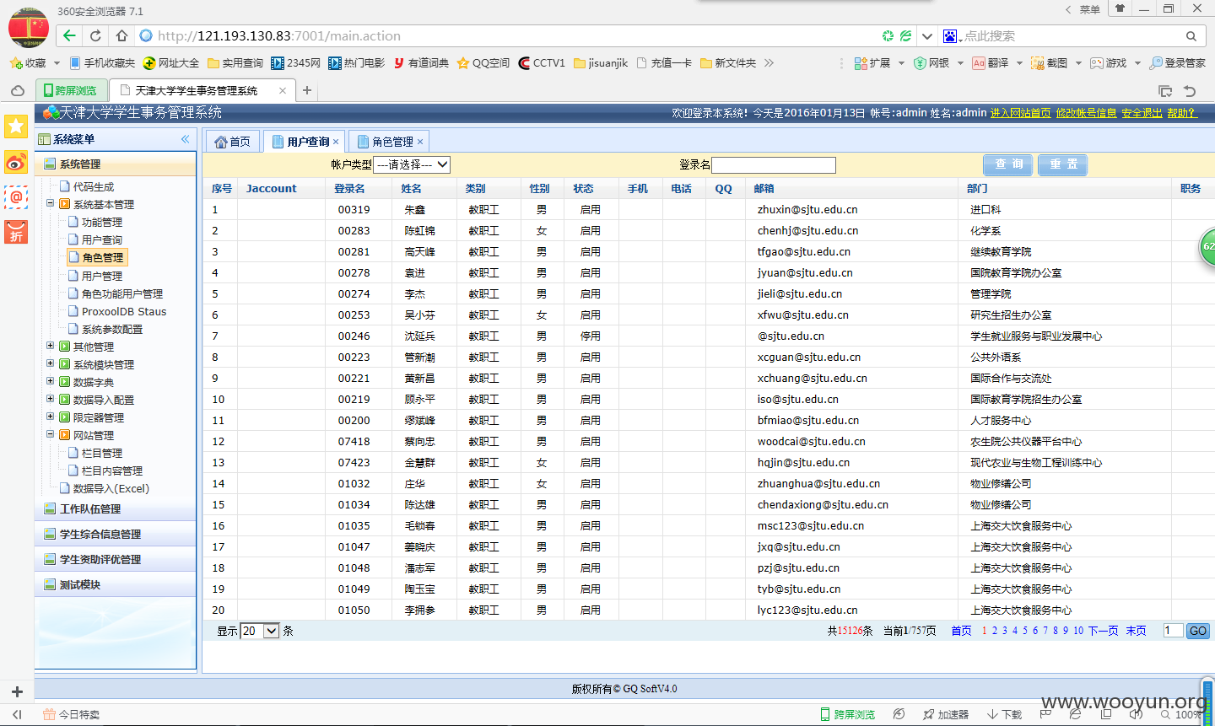
Task: Open QQ空间 bookmark
Action: 483,63
